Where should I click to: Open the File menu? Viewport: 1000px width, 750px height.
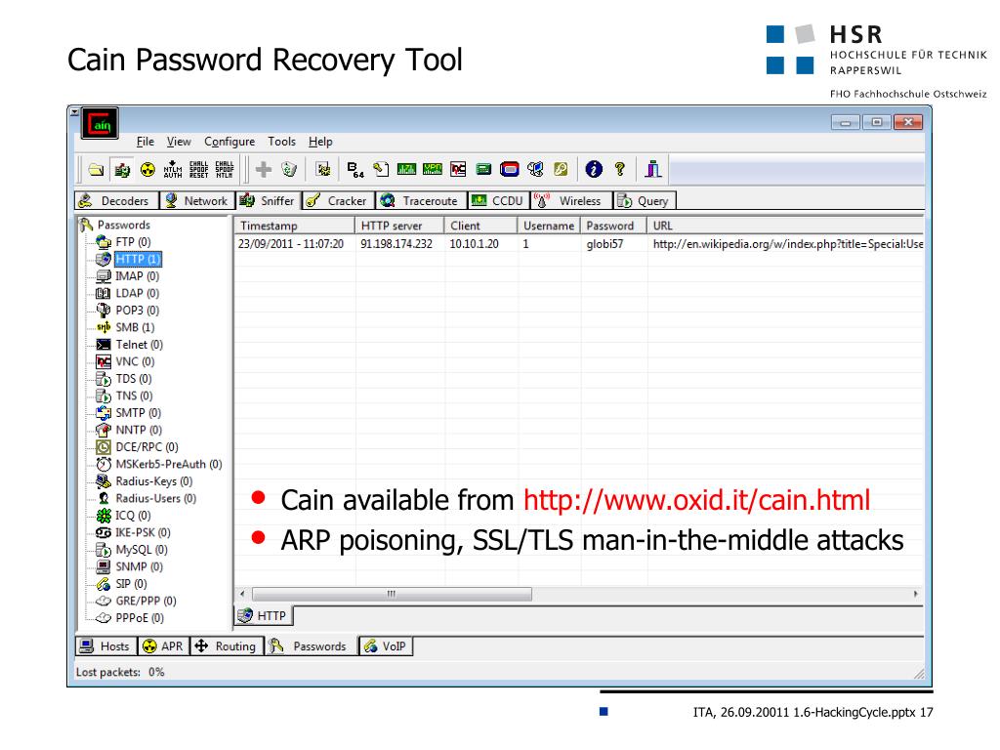(x=146, y=142)
